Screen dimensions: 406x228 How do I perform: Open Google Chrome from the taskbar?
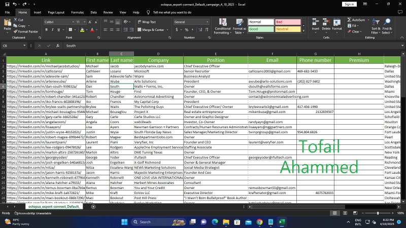point(259,222)
